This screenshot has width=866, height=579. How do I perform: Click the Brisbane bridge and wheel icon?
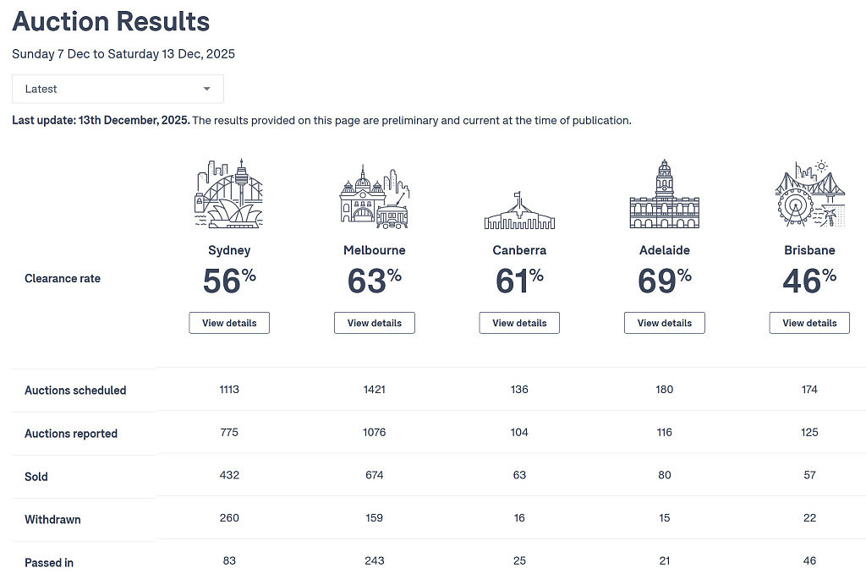tap(809, 194)
